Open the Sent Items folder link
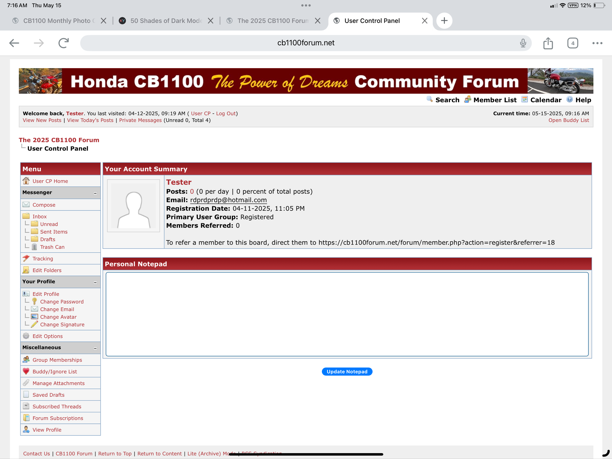This screenshot has width=612, height=459. coord(54,232)
